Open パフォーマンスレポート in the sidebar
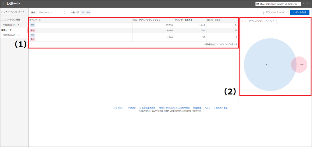312x147 pixels. coord(13,12)
